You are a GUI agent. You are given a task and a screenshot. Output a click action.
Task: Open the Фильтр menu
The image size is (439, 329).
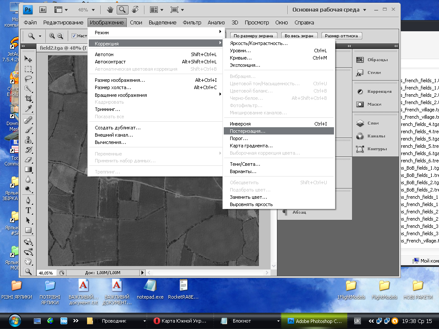coord(192,23)
